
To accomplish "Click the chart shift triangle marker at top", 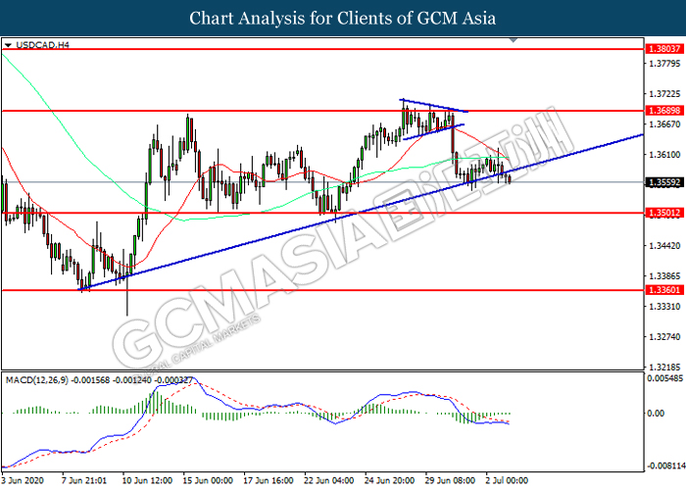I will (x=514, y=40).
